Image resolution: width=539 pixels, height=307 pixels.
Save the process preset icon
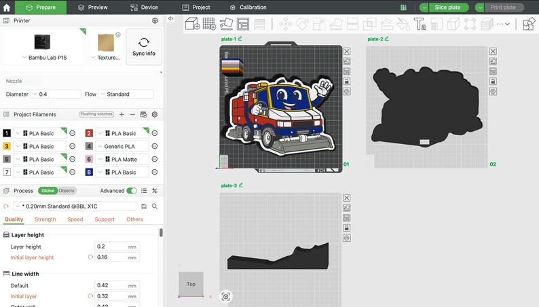pyautogui.click(x=144, y=206)
